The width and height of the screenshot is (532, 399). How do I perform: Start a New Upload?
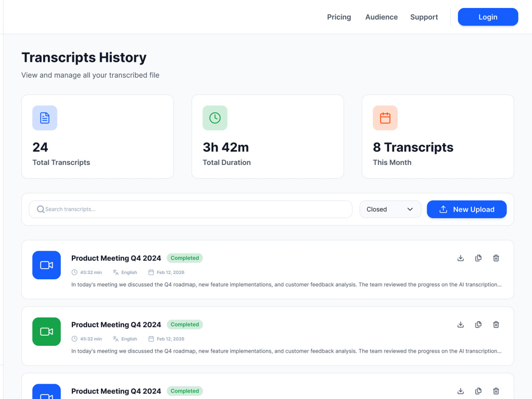click(x=467, y=209)
